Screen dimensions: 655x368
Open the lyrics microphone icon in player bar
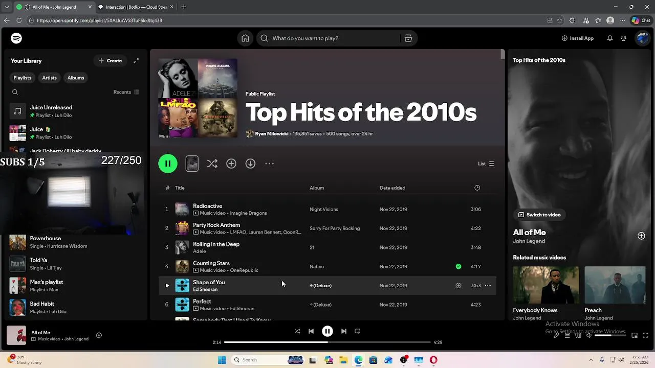coord(556,336)
